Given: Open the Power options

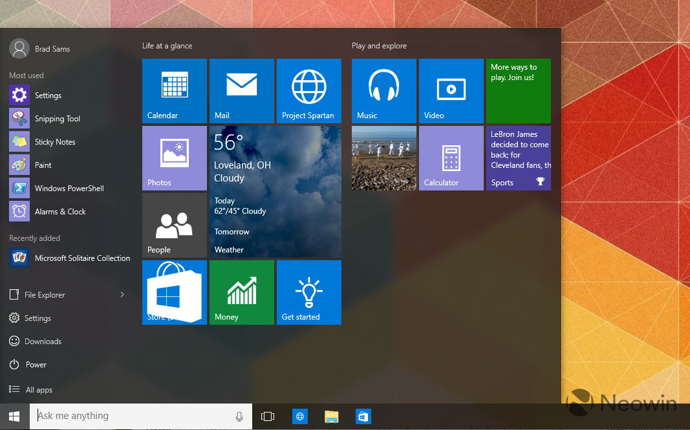Looking at the screenshot, I should click(x=28, y=365).
